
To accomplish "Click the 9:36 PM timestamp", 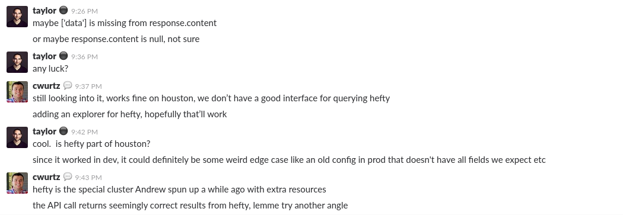I will [84, 57].
